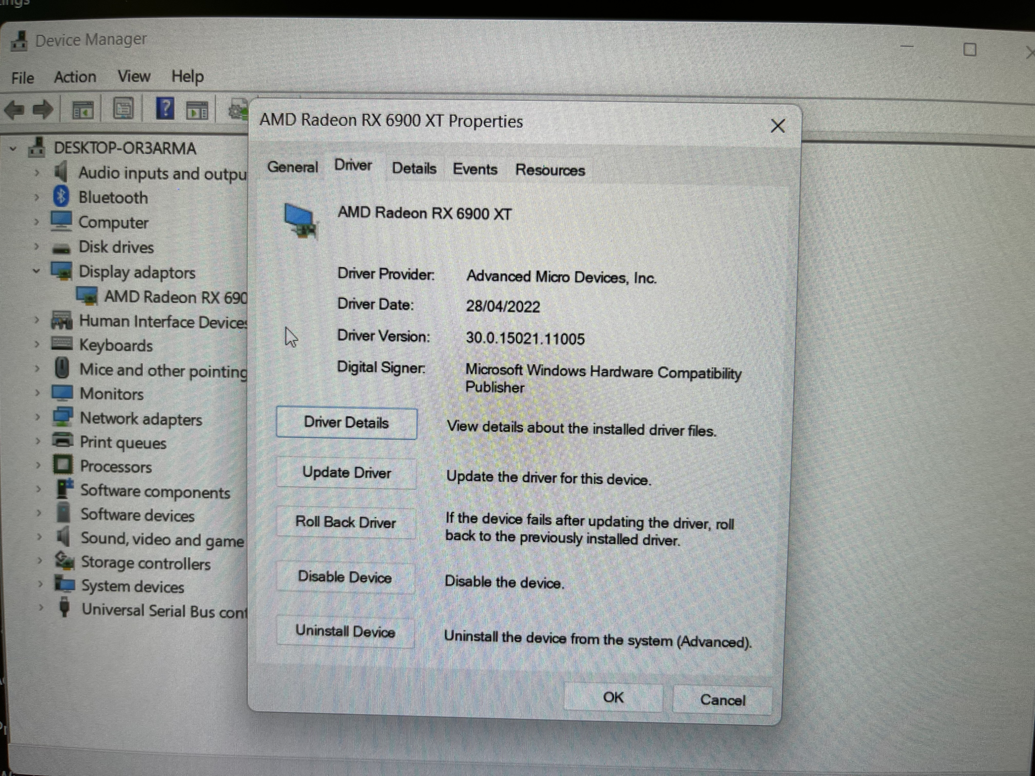Open the Action menu

click(75, 77)
